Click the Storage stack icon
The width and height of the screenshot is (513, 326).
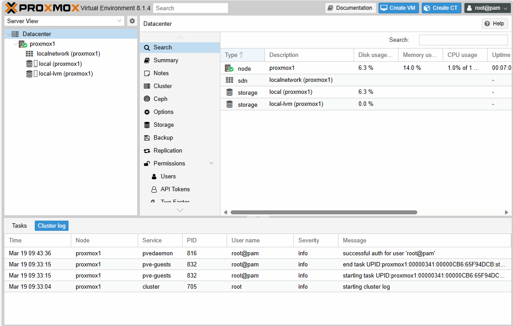point(147,125)
